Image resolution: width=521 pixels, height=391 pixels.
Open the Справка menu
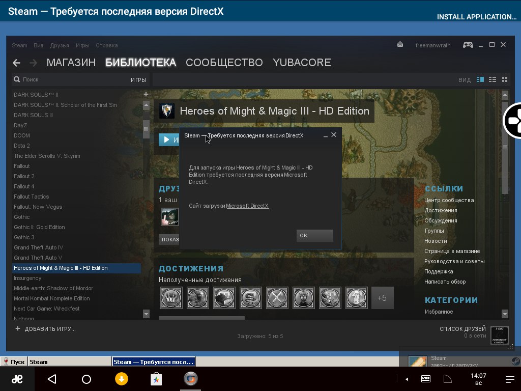click(107, 45)
